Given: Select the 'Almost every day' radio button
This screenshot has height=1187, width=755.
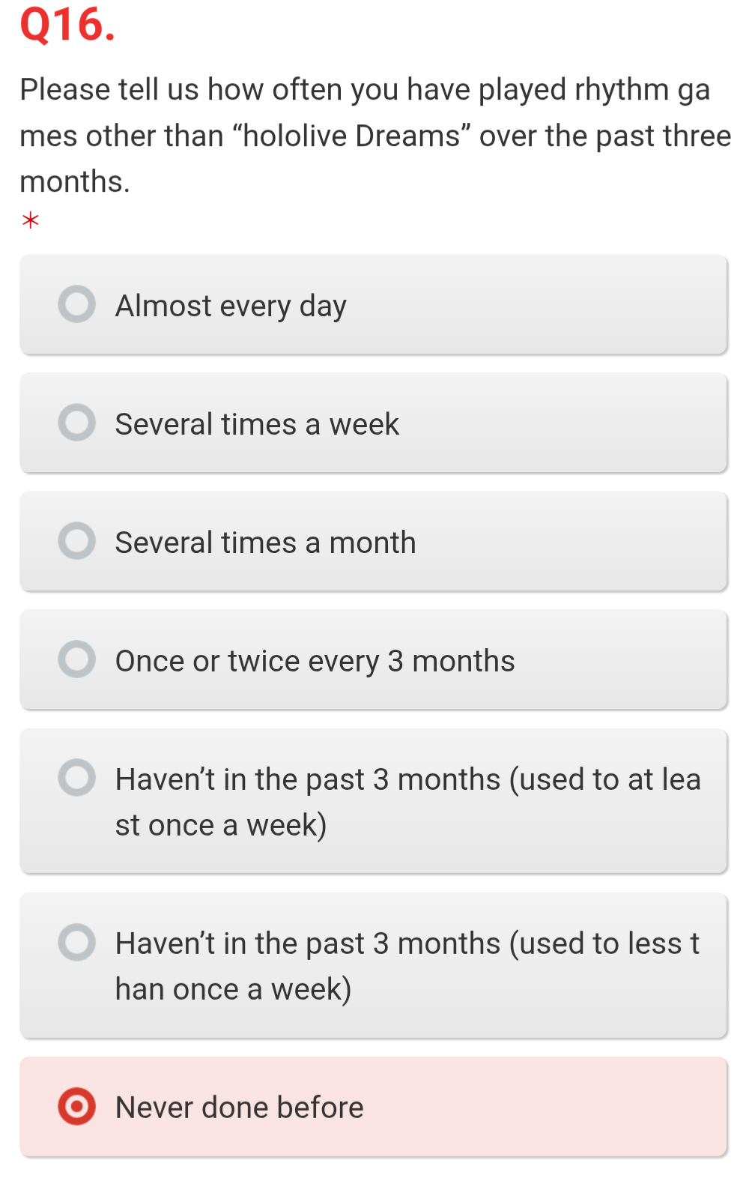Looking at the screenshot, I should (76, 303).
